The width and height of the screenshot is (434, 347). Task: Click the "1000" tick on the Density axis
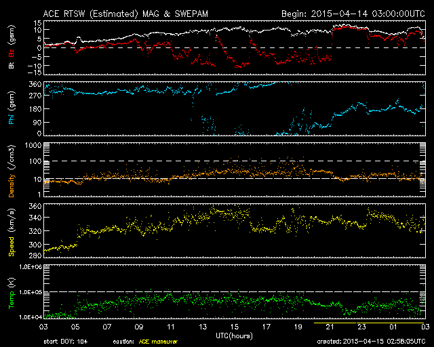click(33, 146)
